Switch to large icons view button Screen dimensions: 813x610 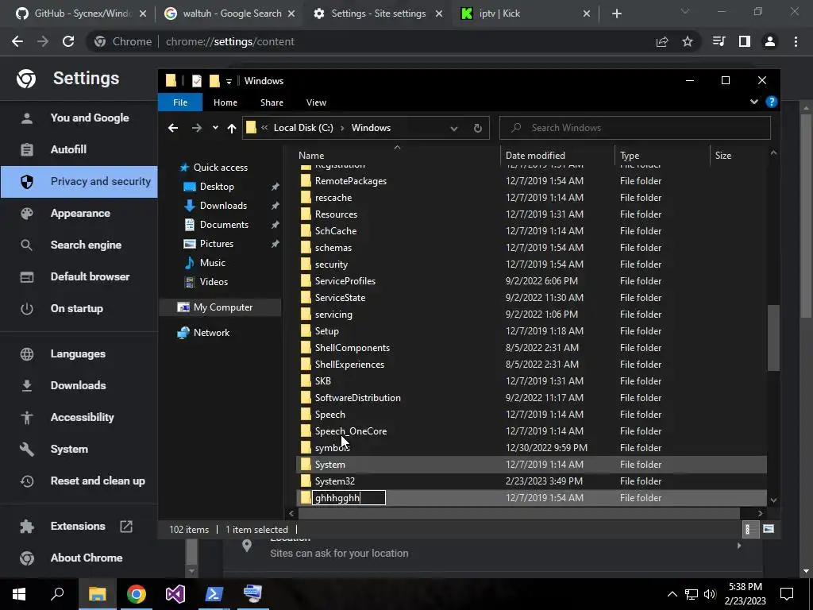tap(769, 529)
